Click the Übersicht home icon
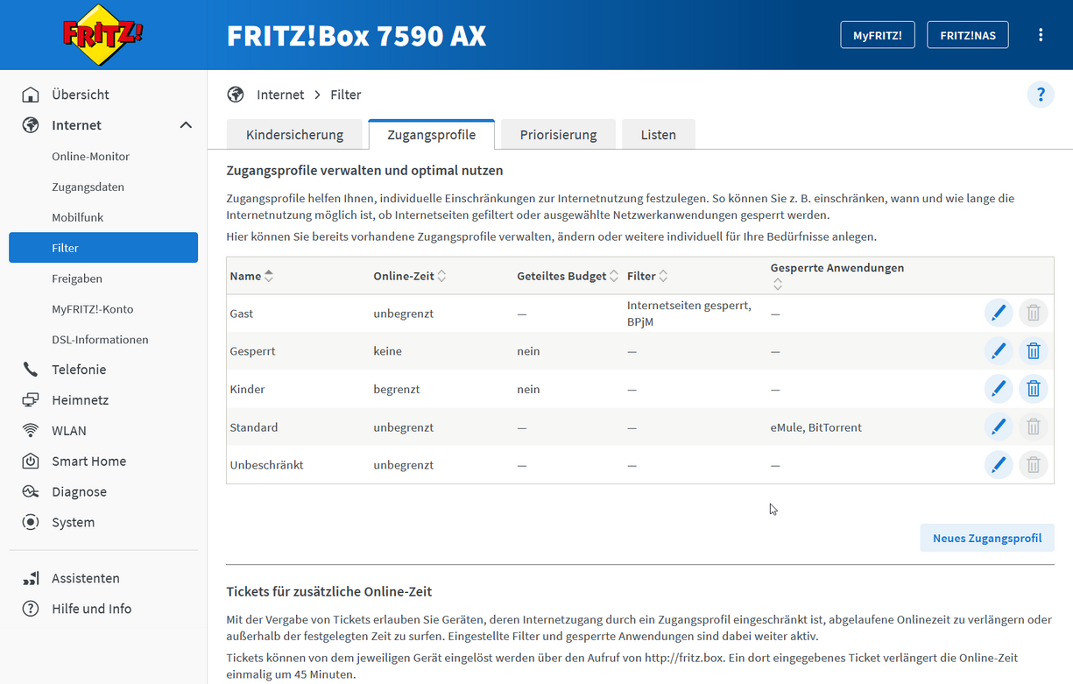This screenshot has width=1073, height=684. coord(31,95)
